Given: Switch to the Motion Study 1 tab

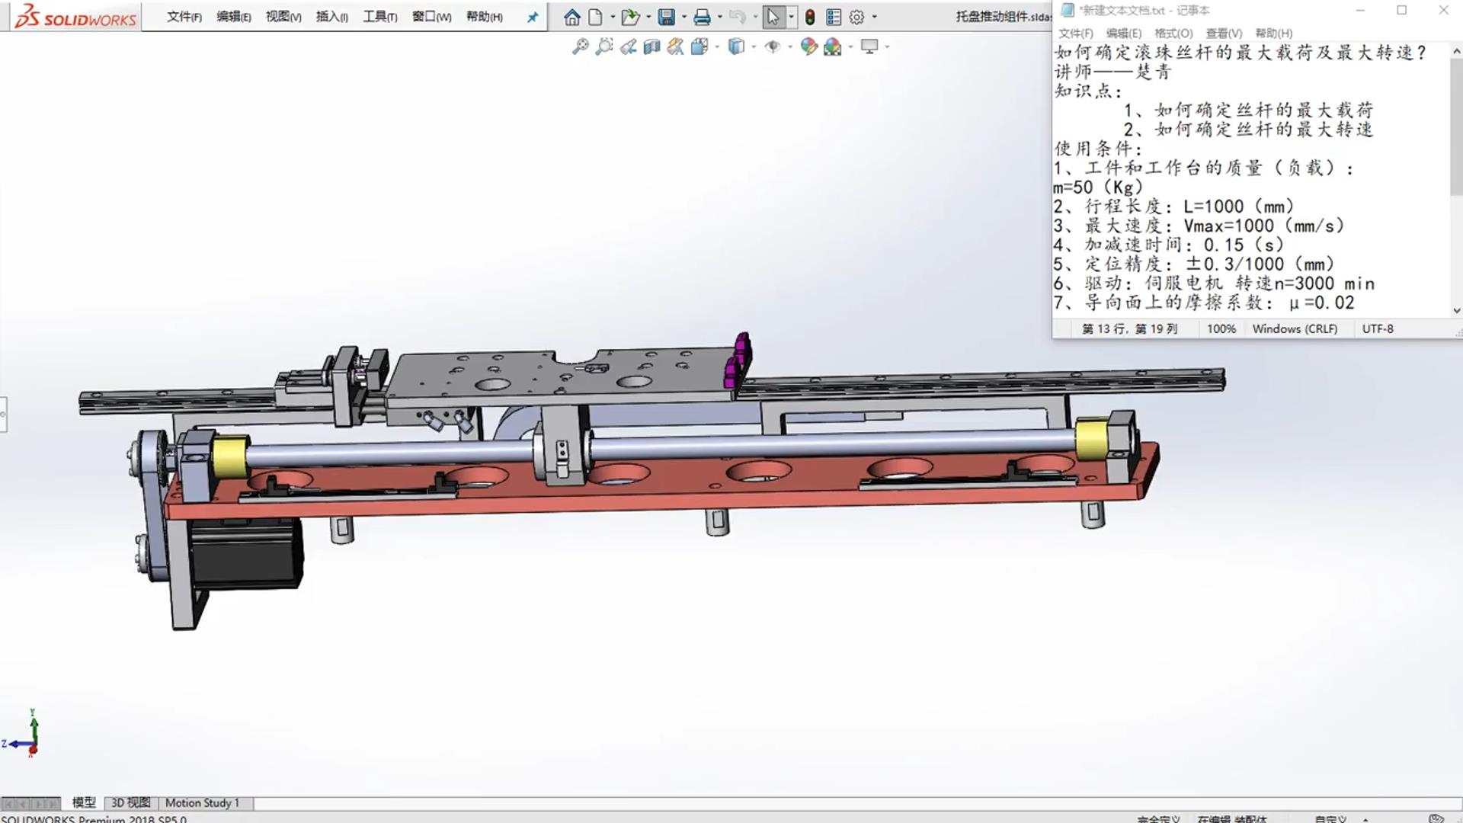Looking at the screenshot, I should point(203,802).
